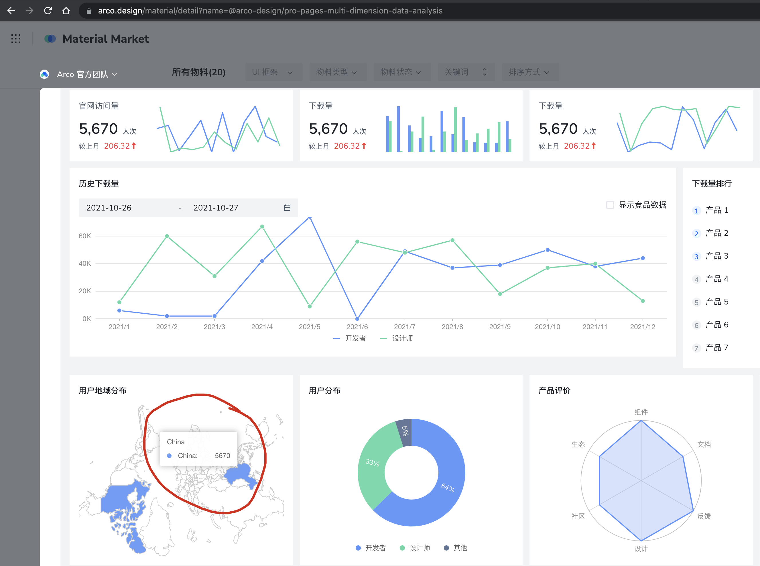760x566 pixels.
Task: Click the start date 2021-10-26 field
Action: pos(109,208)
